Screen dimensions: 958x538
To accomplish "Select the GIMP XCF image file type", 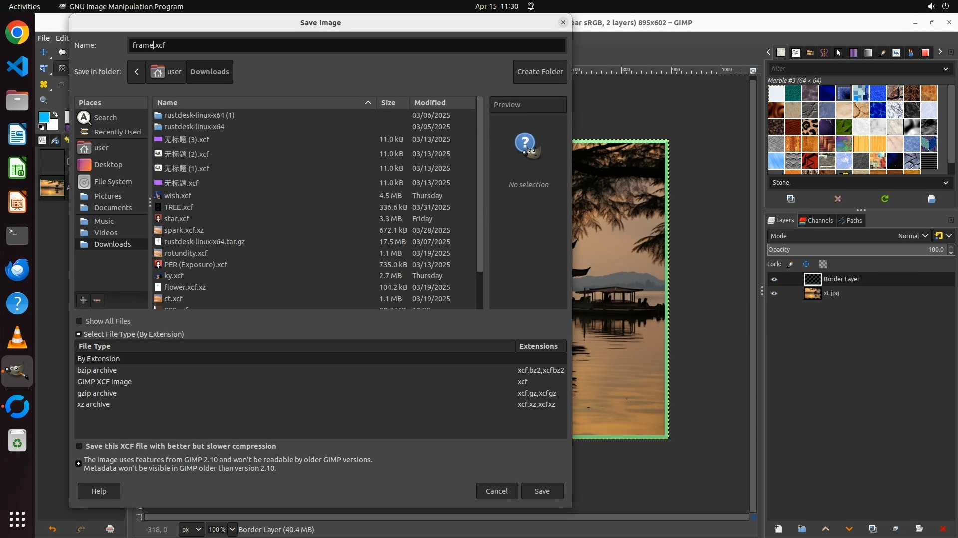I will 104,382.
